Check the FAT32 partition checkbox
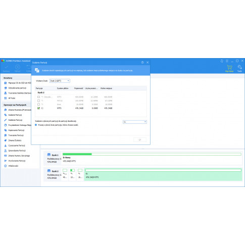This screenshot has height=245, width=245. coord(38,101)
